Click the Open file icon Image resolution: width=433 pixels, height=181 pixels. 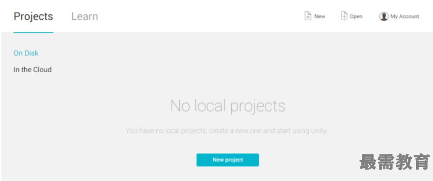pos(344,16)
